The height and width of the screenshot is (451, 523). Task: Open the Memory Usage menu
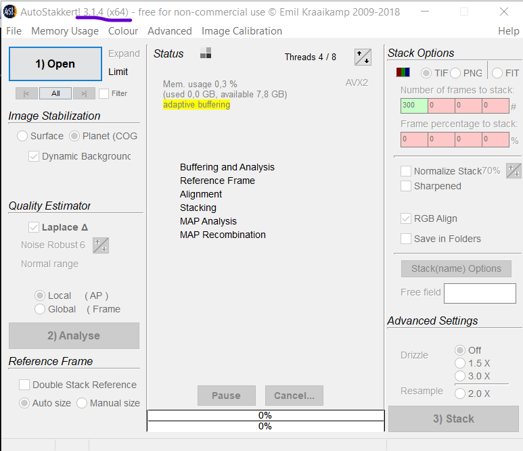pos(65,31)
